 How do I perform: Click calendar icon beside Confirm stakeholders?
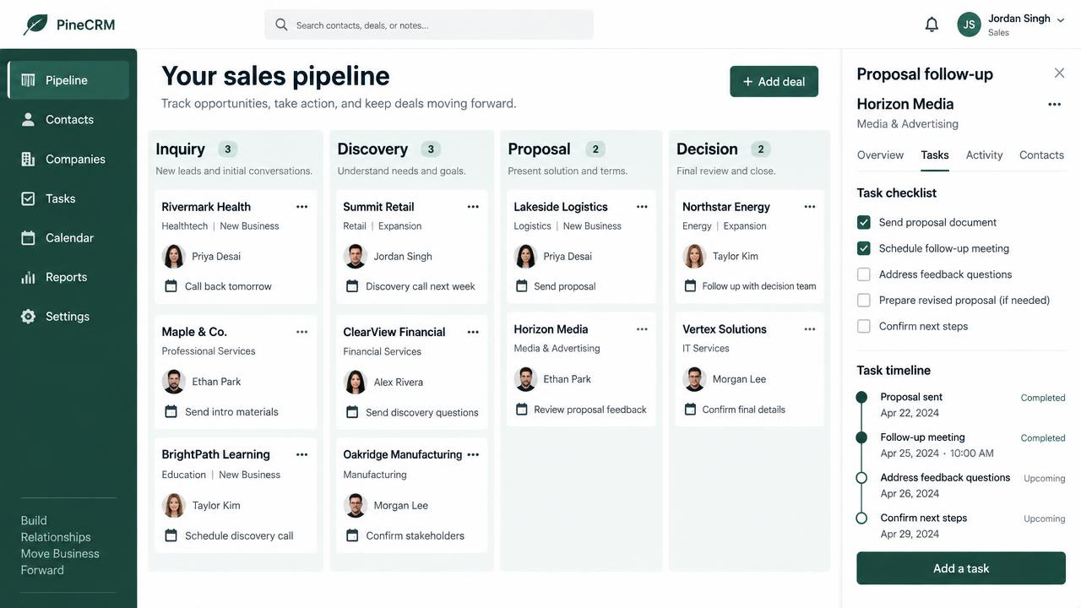(x=352, y=535)
